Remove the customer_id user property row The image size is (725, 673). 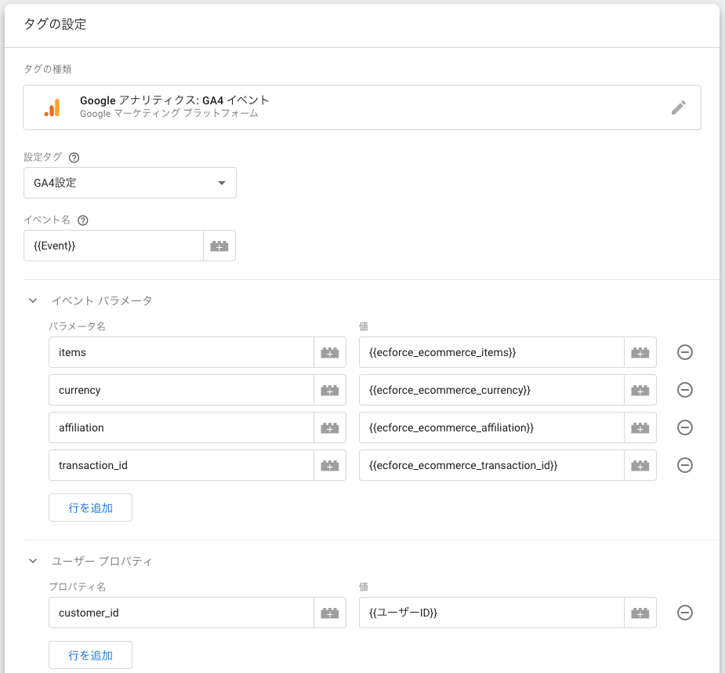pos(685,613)
